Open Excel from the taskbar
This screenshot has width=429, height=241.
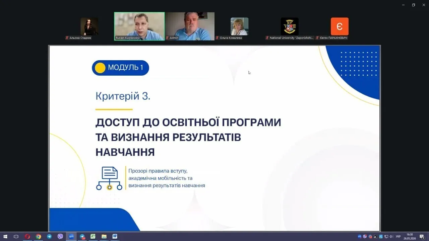coord(93,236)
